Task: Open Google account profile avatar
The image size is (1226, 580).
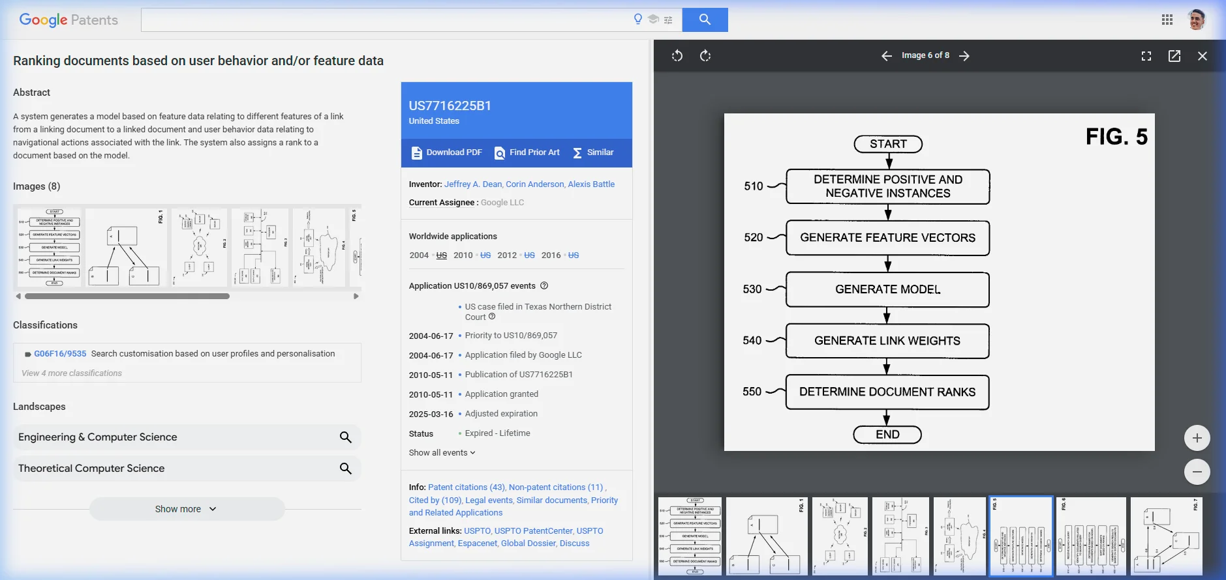Action: pos(1197,20)
